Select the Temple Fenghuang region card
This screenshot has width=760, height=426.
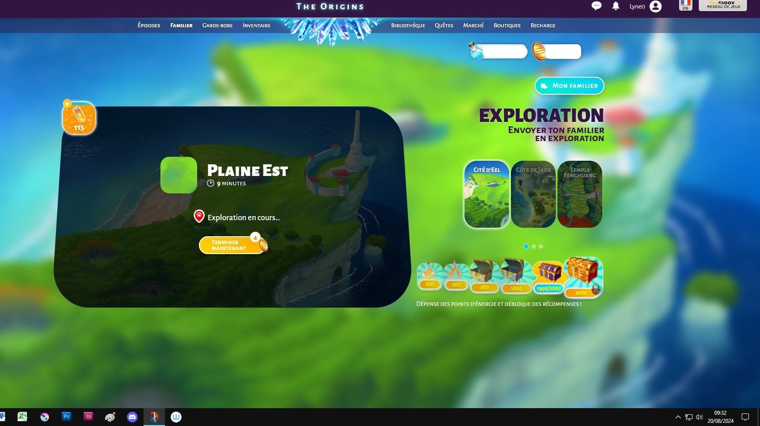(580, 194)
